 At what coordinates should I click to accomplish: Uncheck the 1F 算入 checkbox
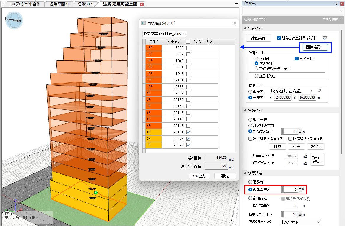(188, 145)
